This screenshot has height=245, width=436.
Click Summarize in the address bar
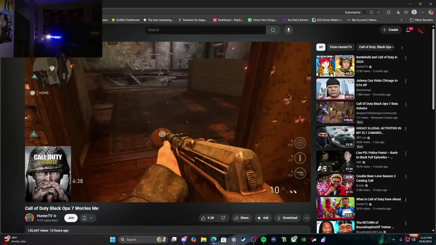[352, 12]
